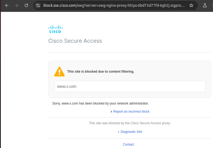The height and width of the screenshot is (148, 213).
Task: Click the content filtering blocked message
Action: point(101,72)
